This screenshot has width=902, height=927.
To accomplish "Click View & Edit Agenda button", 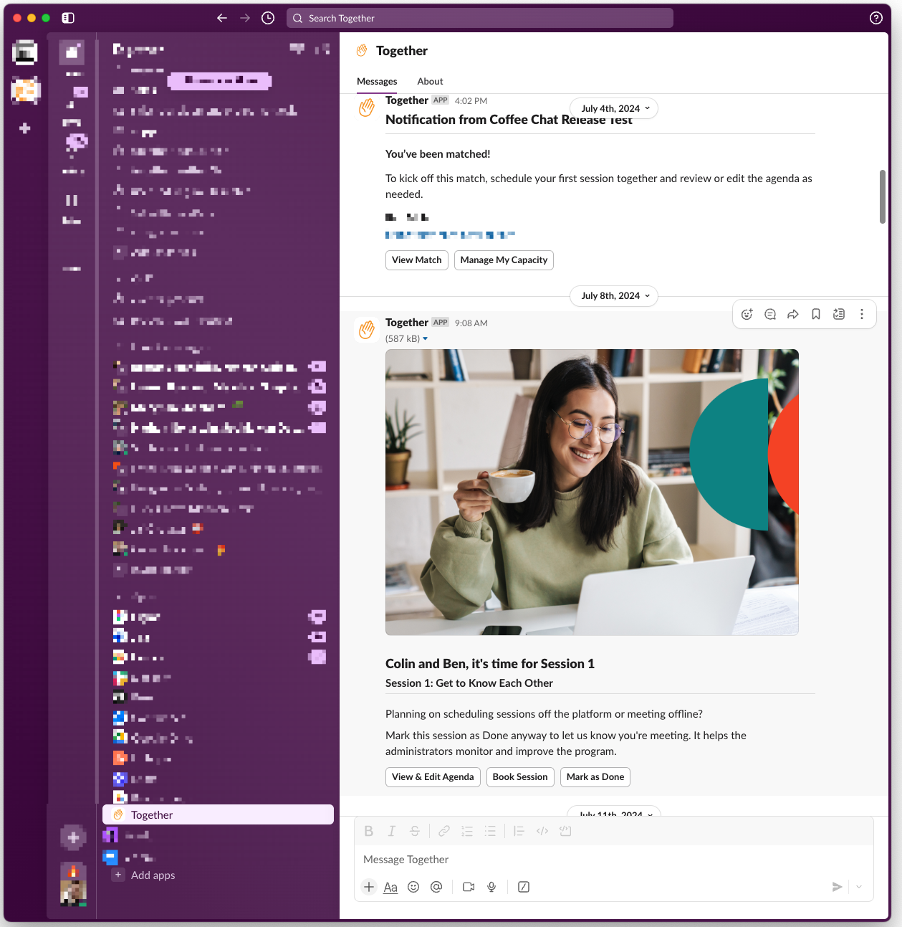I will (433, 776).
